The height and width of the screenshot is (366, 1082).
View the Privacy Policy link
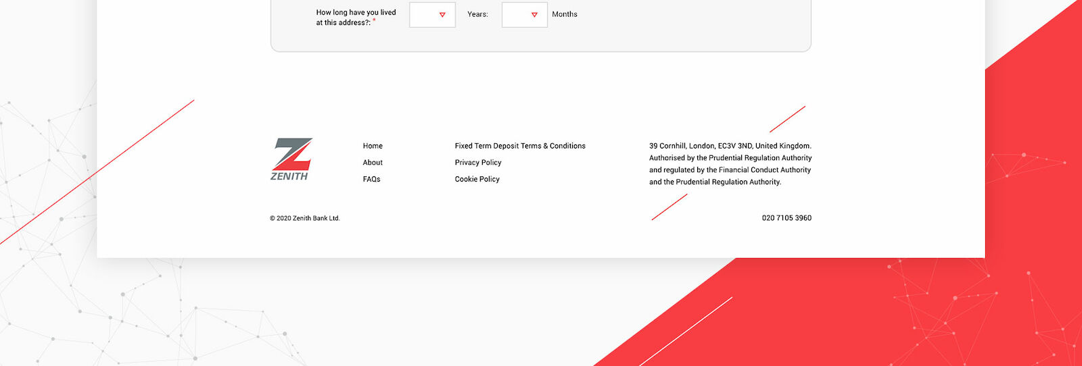(x=478, y=163)
